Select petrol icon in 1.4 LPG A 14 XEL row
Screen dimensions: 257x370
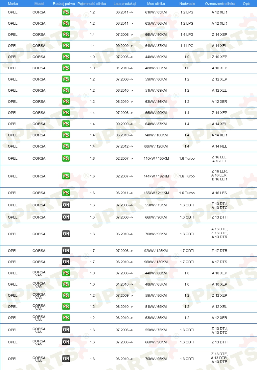click(x=66, y=46)
